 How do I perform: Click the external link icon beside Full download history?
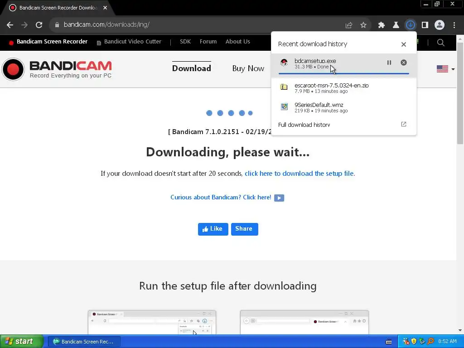(x=404, y=124)
